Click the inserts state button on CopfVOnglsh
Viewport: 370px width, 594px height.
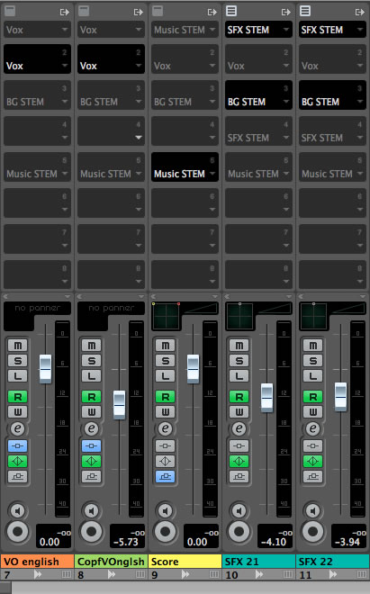pos(91,445)
